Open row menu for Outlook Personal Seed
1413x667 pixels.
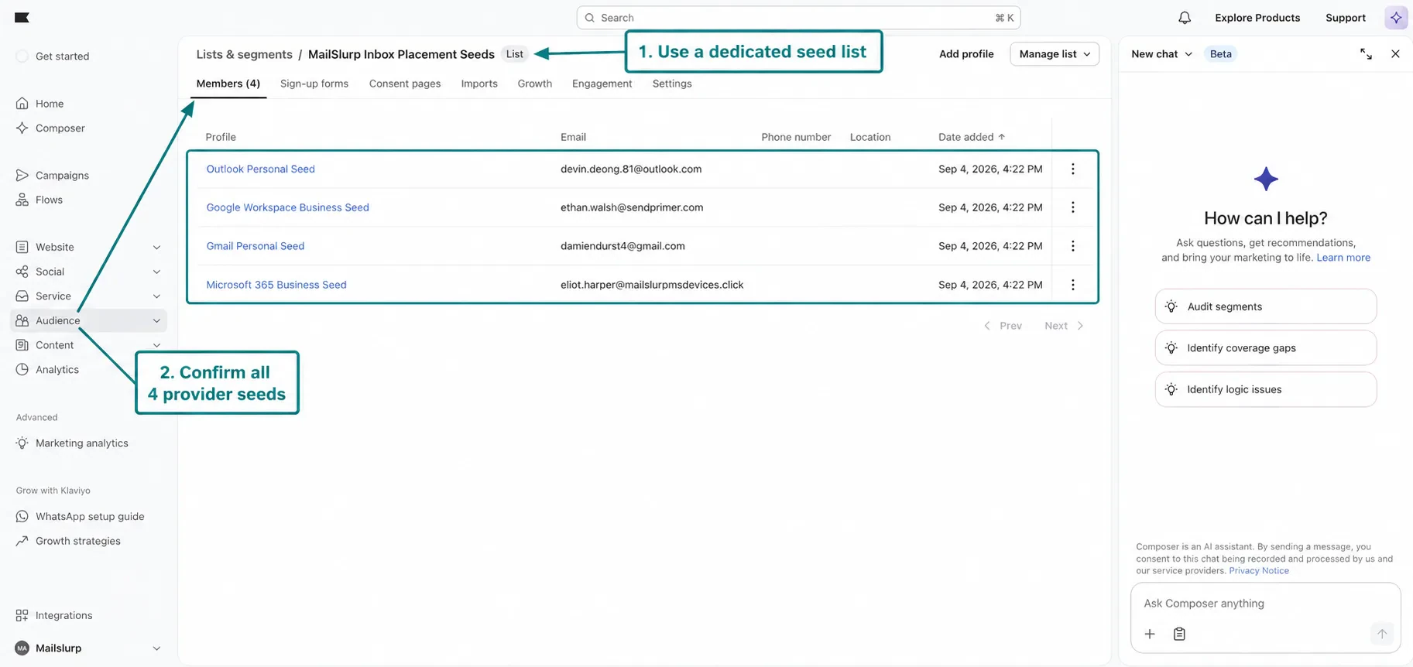(x=1073, y=169)
